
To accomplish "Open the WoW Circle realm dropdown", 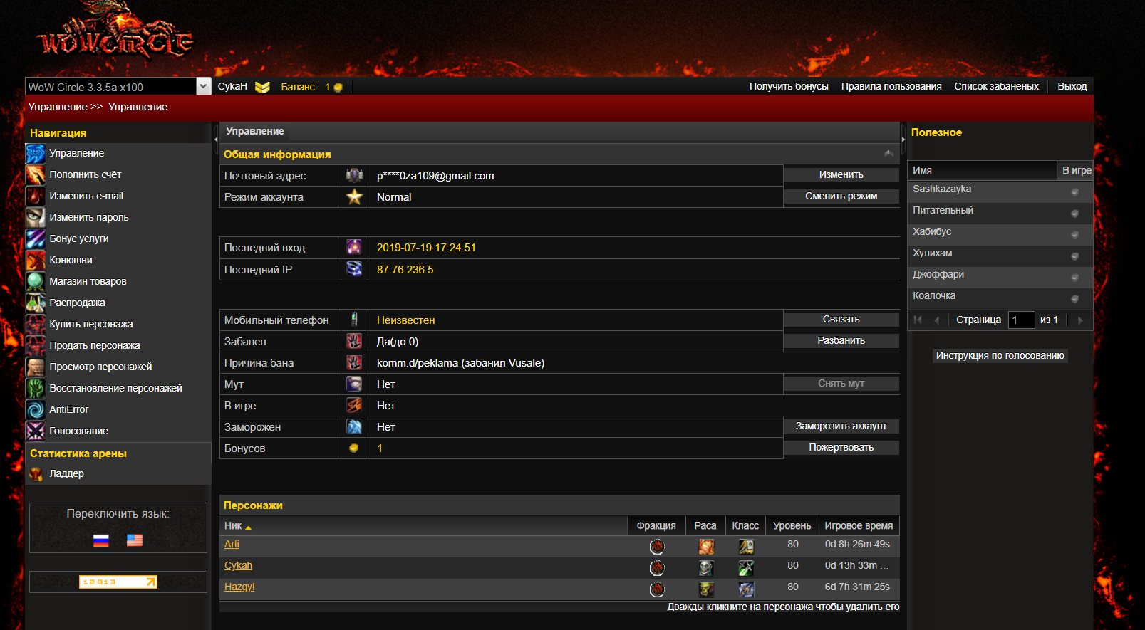I will [x=204, y=87].
